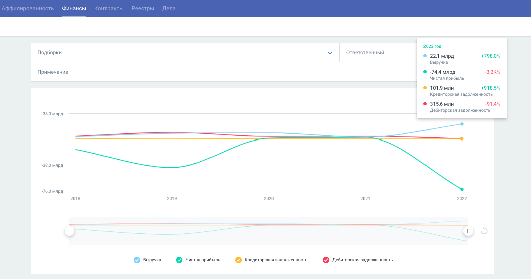
Task: Toggle the Выручка series checkbox
Action: coord(137,260)
